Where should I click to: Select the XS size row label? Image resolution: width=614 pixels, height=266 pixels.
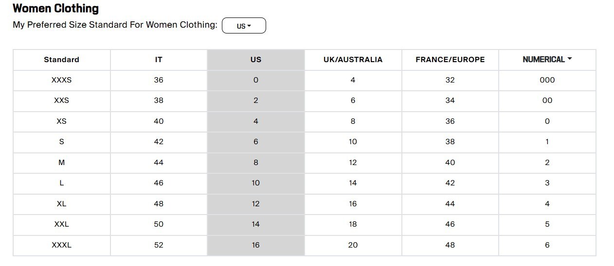point(61,121)
